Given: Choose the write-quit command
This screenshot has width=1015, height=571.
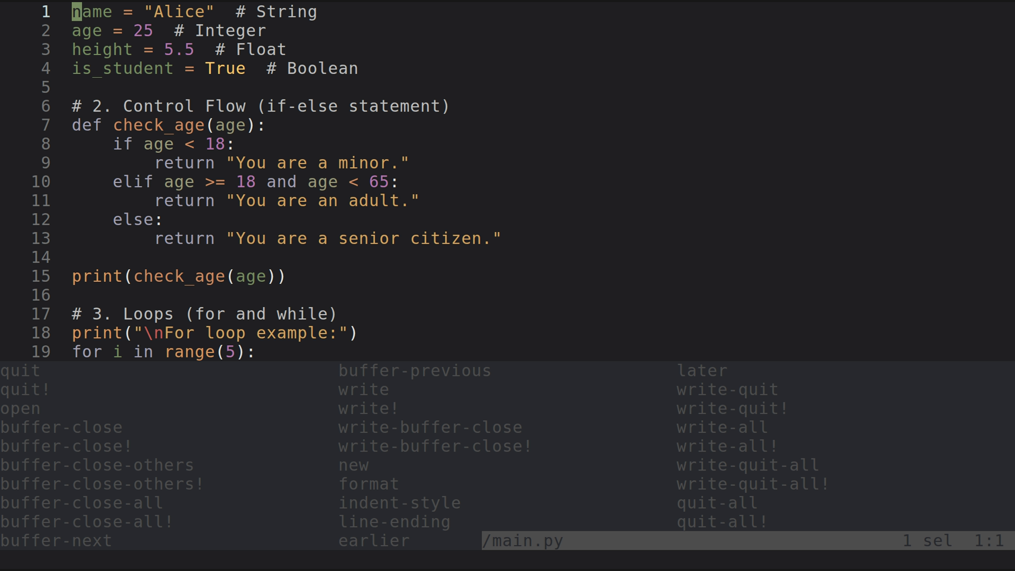Looking at the screenshot, I should pos(726,389).
